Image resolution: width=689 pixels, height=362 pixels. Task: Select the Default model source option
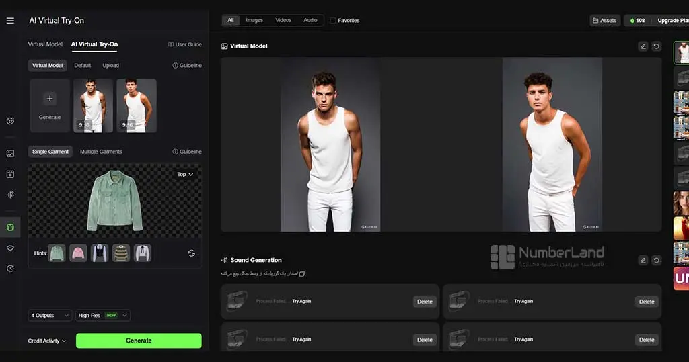[83, 65]
